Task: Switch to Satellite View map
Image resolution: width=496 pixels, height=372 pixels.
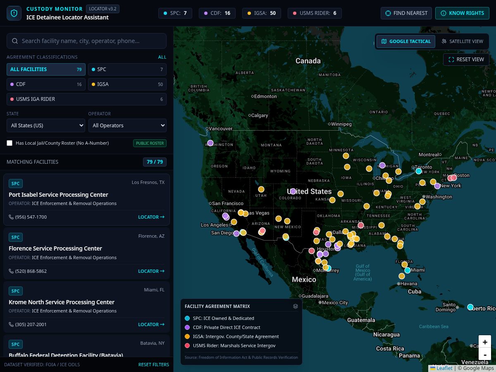Action: click(462, 41)
